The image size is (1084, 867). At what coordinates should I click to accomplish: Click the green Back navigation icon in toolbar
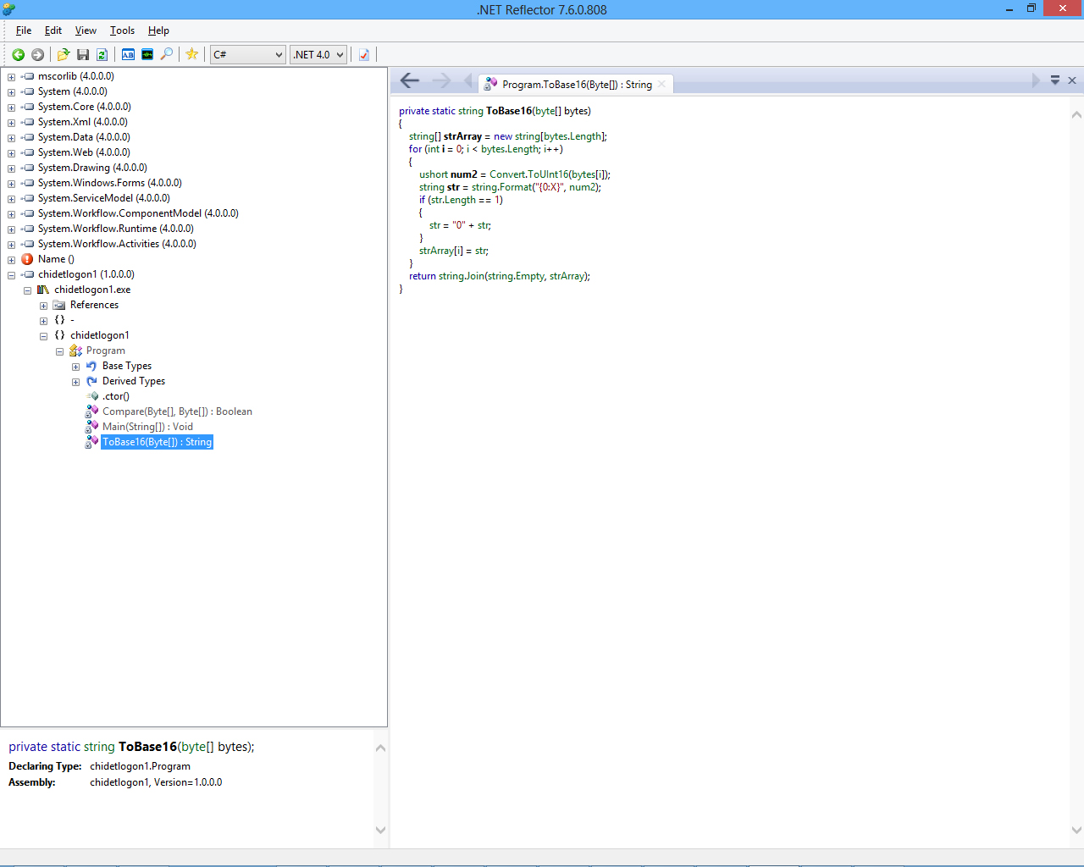coord(18,54)
